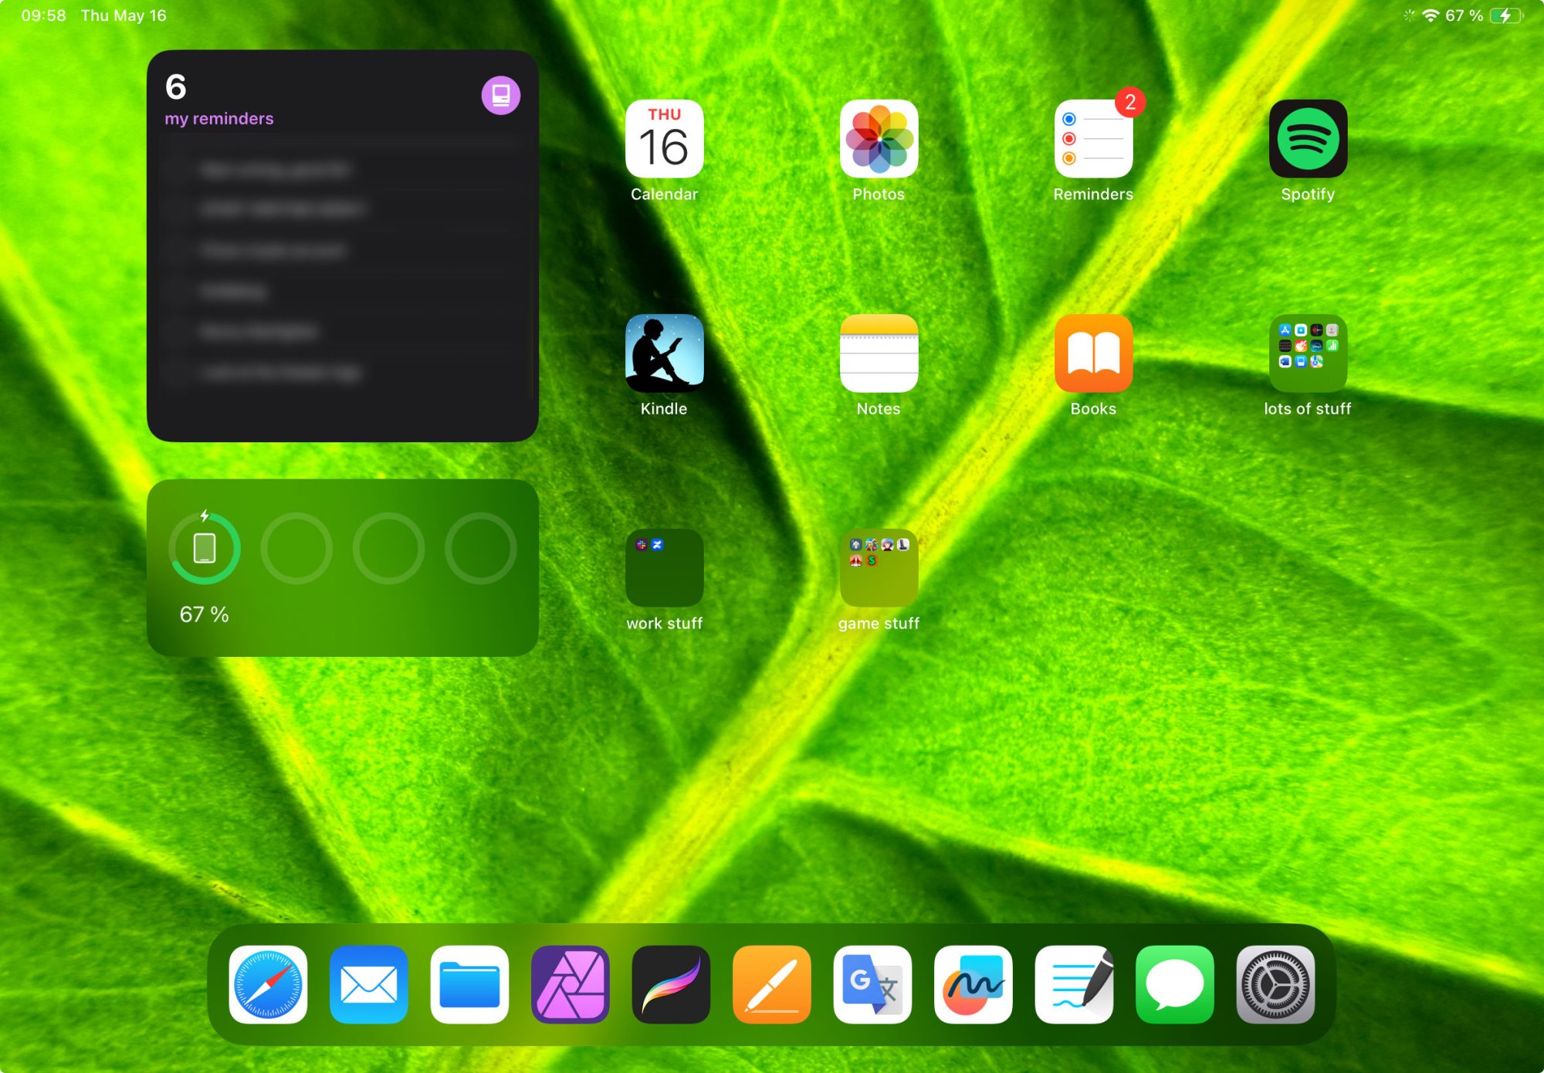Image resolution: width=1544 pixels, height=1073 pixels.
Task: Launch the Kindle app
Action: (x=664, y=354)
